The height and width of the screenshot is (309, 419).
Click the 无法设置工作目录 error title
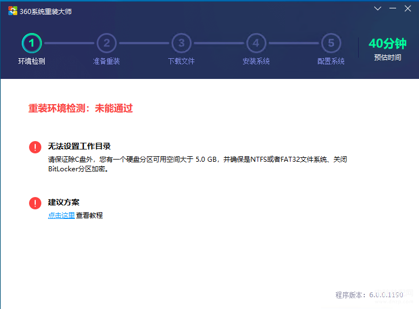tap(79, 146)
